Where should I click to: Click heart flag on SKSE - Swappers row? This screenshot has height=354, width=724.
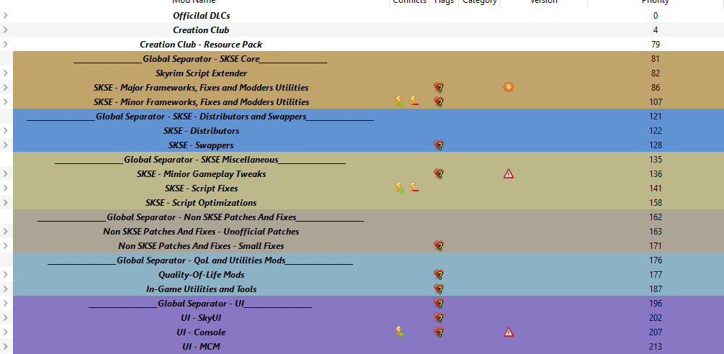coord(439,145)
